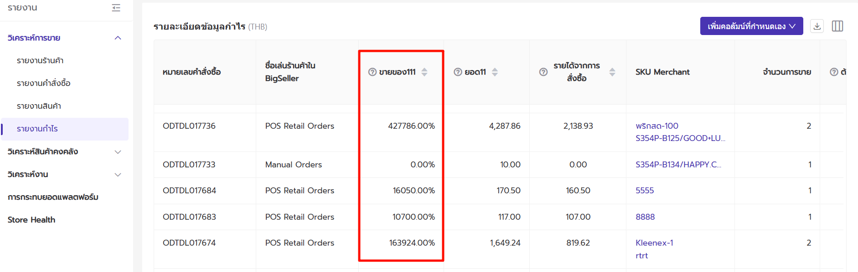Expand the วิเคราะห์งาน section
The image size is (858, 272).
click(x=118, y=175)
